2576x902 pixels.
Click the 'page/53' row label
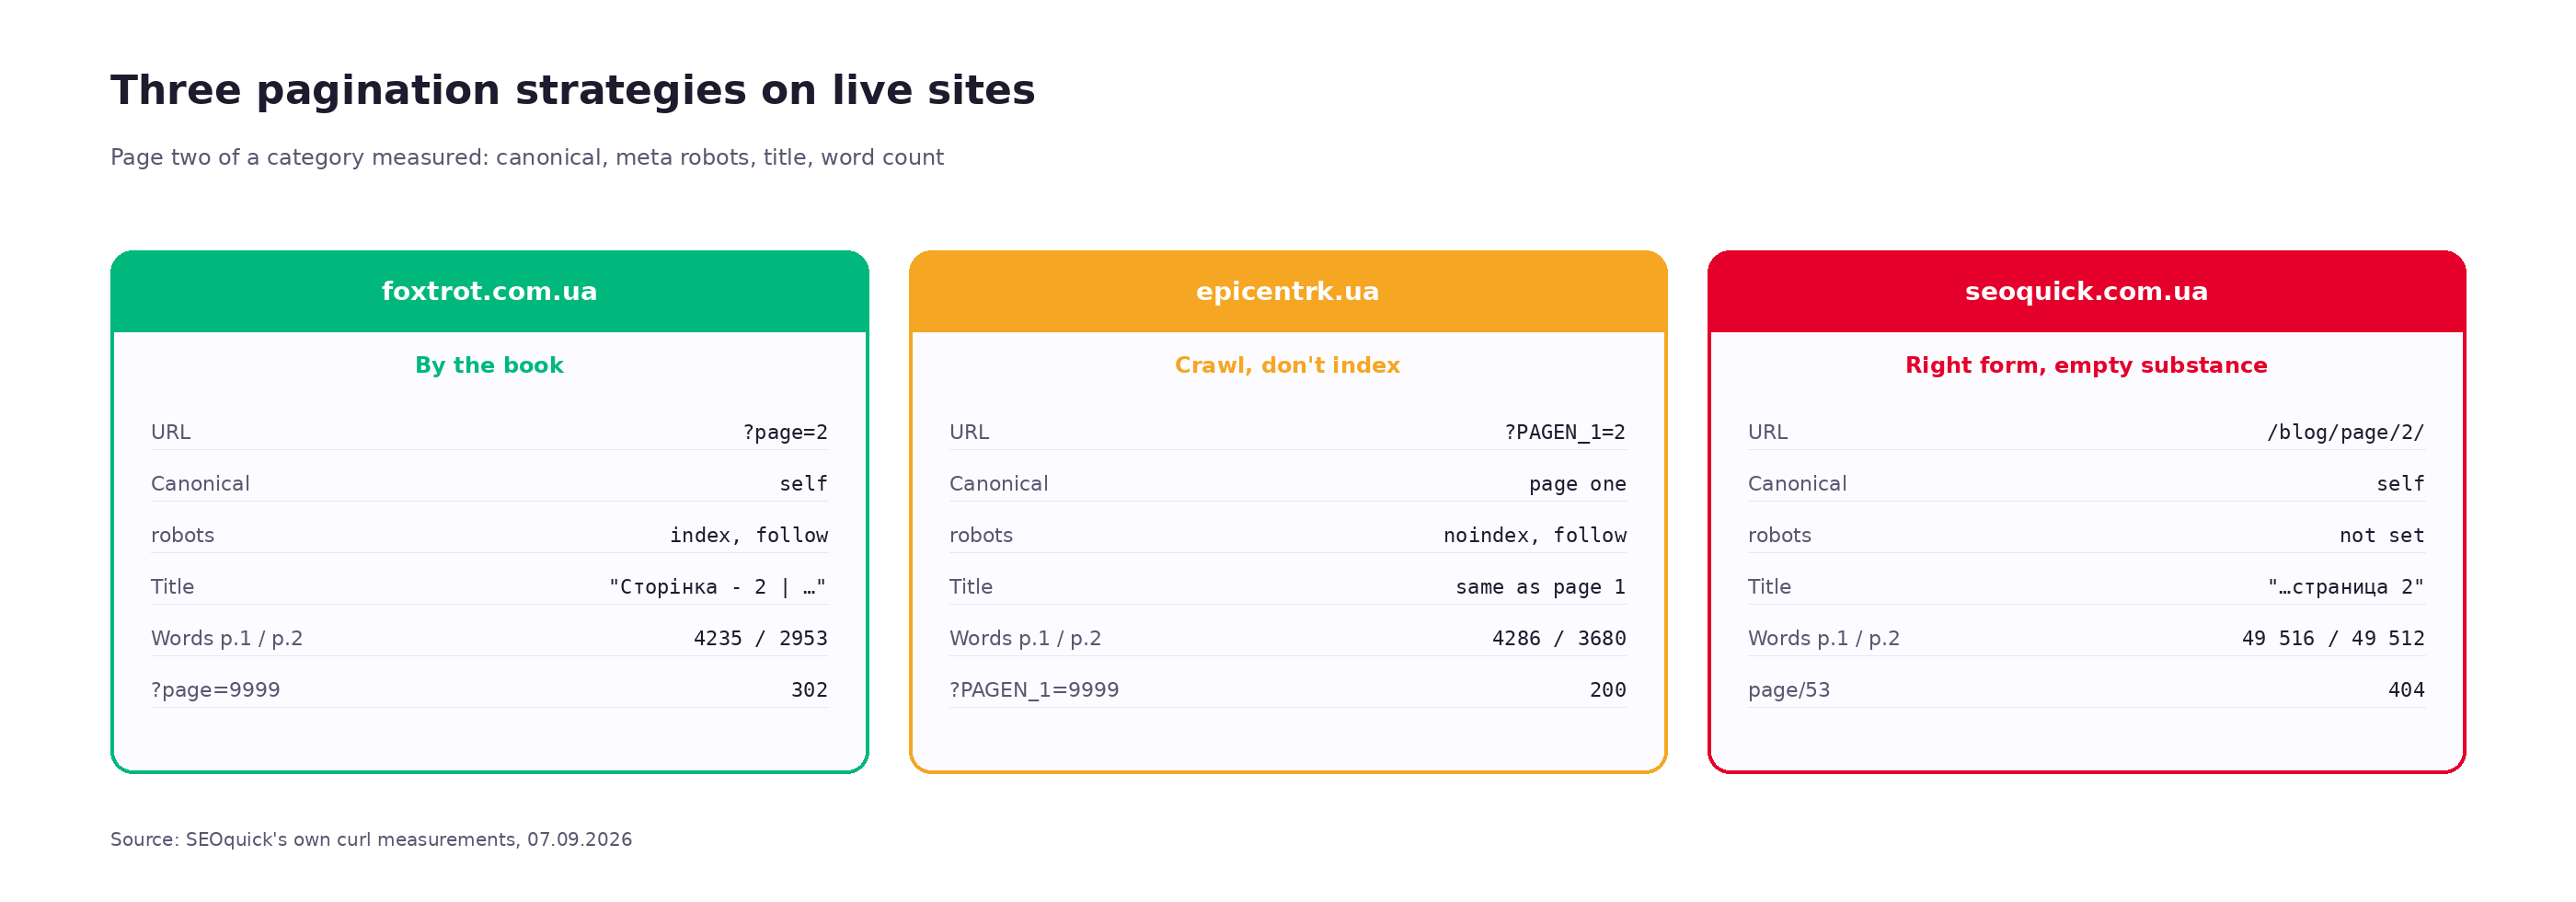[1789, 690]
